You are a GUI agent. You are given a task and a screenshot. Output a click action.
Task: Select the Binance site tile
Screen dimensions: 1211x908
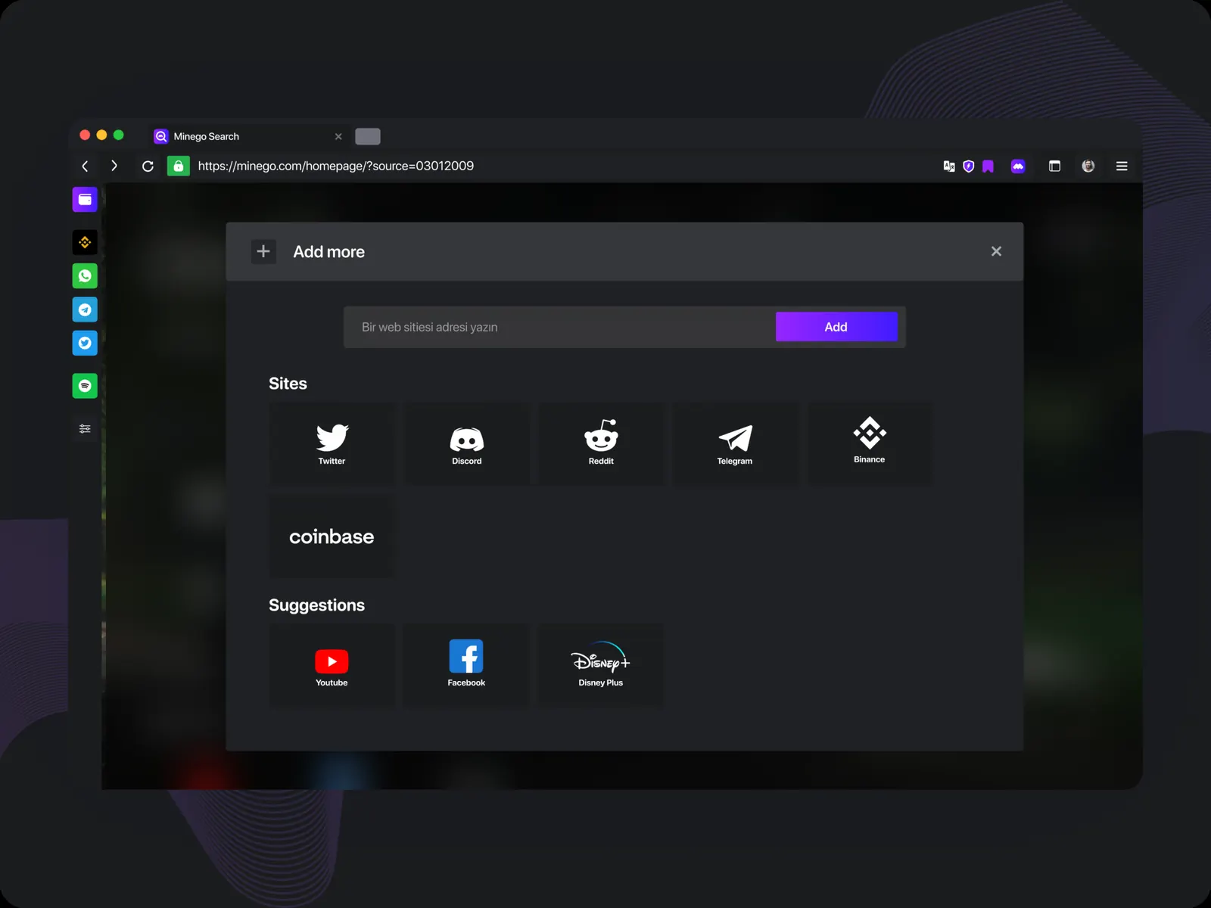coord(870,443)
